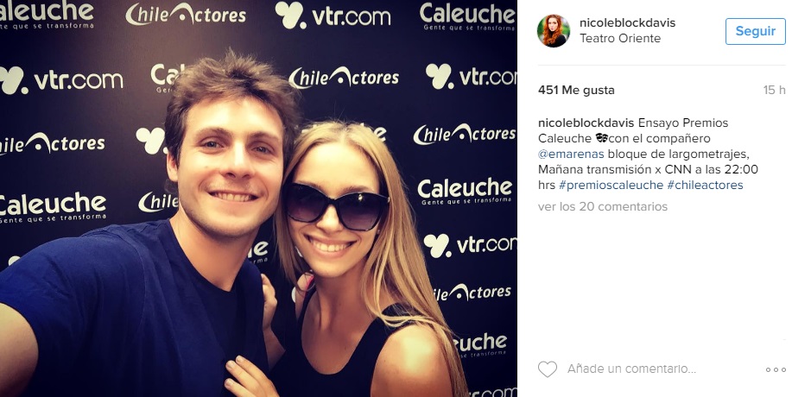Click the Seguir follow button
Viewport: 792px width, 397px height.
pos(755,31)
